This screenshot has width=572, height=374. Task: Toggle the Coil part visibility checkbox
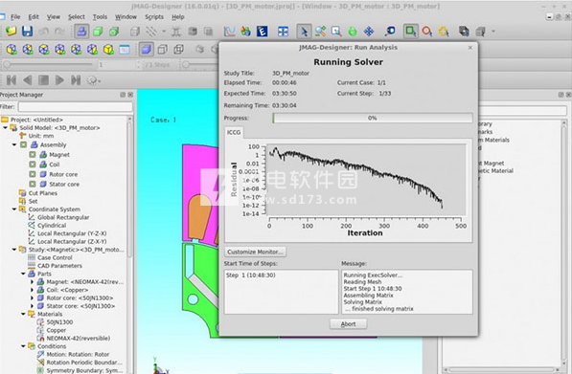click(x=33, y=165)
